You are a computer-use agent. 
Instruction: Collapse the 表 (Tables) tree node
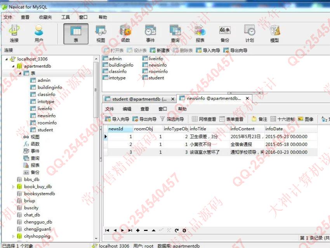pyautogui.click(x=20, y=74)
